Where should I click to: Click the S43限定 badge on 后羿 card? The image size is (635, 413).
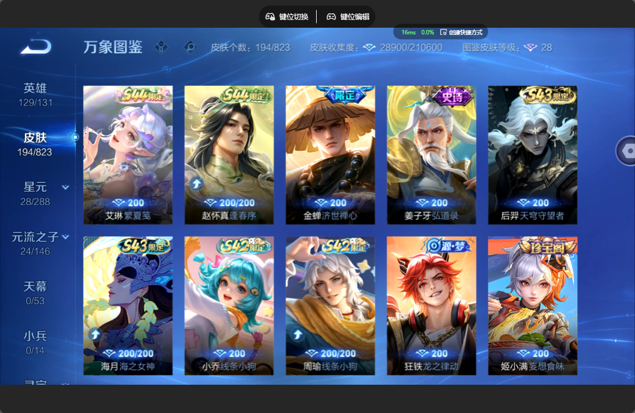click(x=547, y=95)
